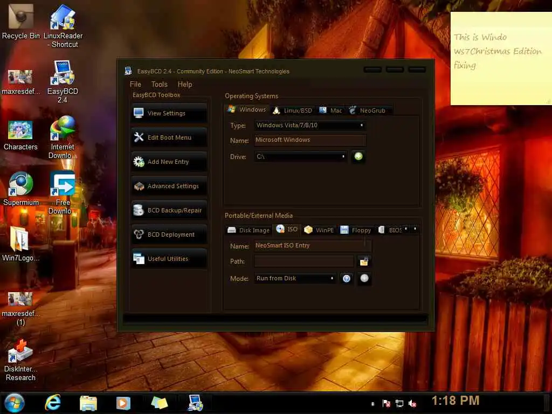
Task: Open Windows Media Player from taskbar
Action: 123,403
